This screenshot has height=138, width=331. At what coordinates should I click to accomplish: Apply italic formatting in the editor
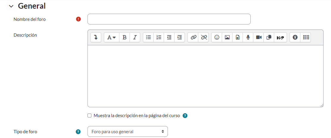point(135,37)
